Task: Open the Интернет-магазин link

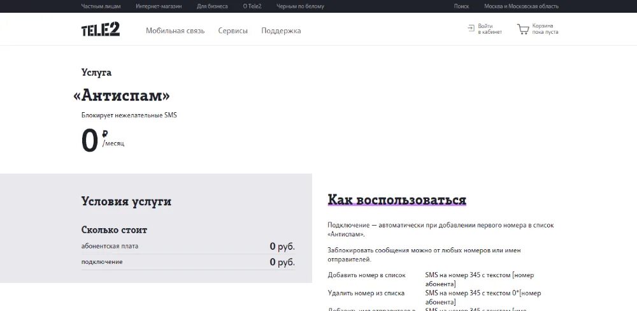Action: click(x=159, y=6)
